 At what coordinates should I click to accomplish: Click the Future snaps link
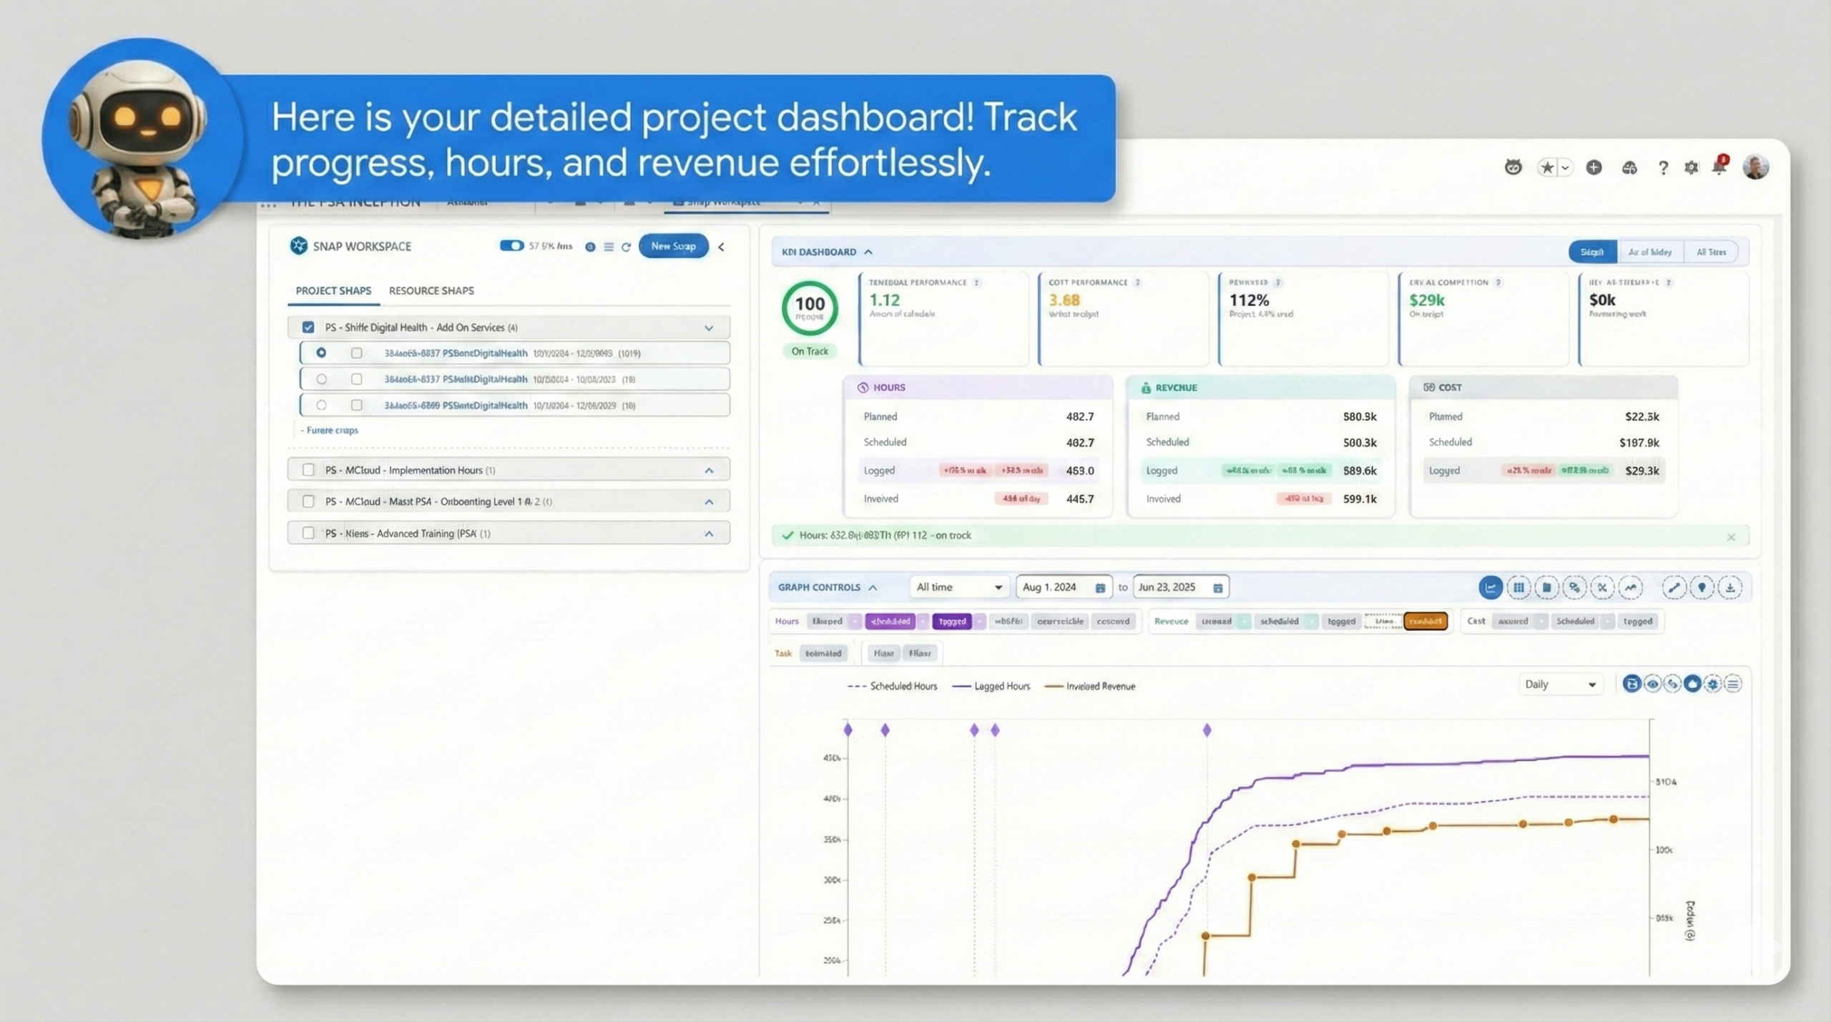[330, 430]
